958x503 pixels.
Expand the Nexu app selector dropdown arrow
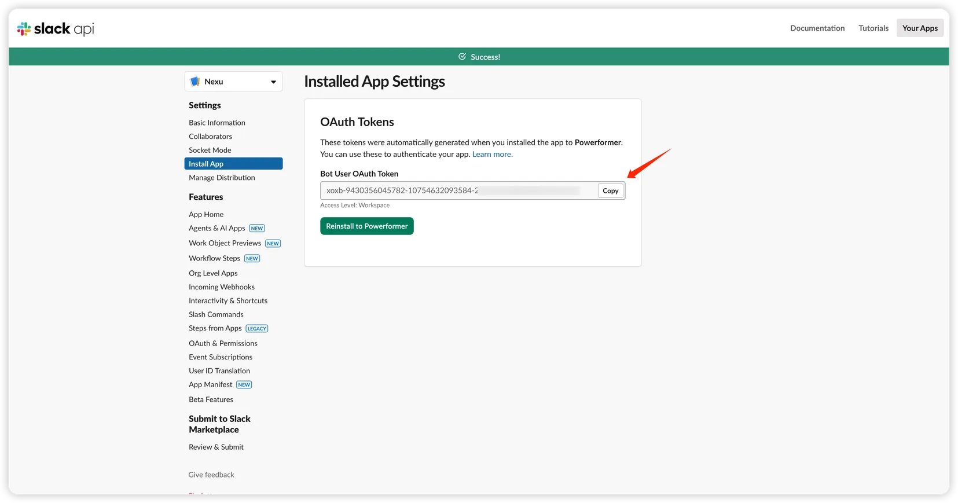pyautogui.click(x=273, y=82)
